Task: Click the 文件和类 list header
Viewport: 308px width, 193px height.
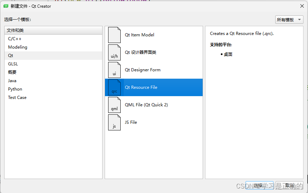Action: click(53, 30)
